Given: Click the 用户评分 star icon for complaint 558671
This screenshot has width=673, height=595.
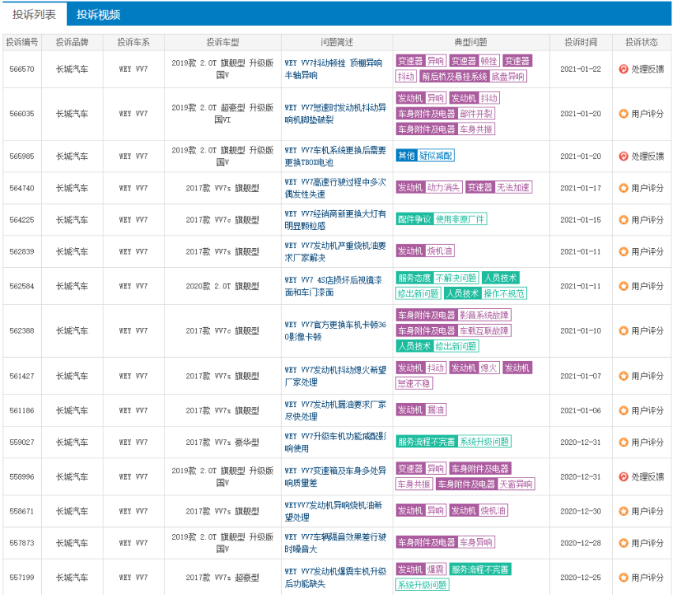Looking at the screenshot, I should click(623, 511).
